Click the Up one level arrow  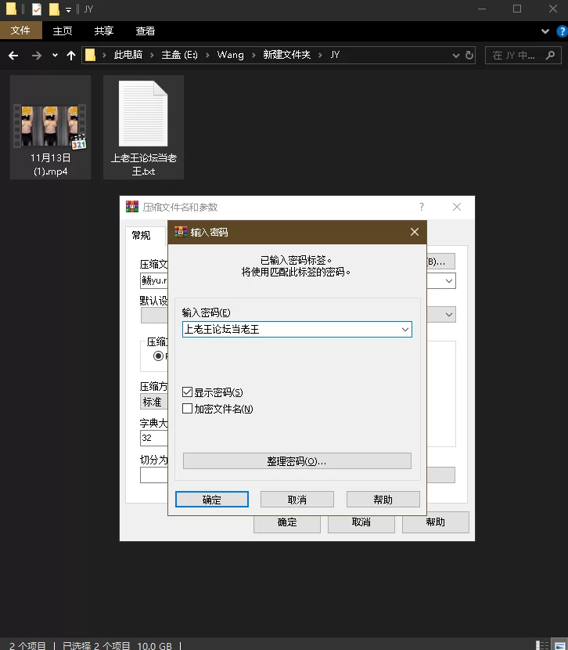pyautogui.click(x=71, y=56)
